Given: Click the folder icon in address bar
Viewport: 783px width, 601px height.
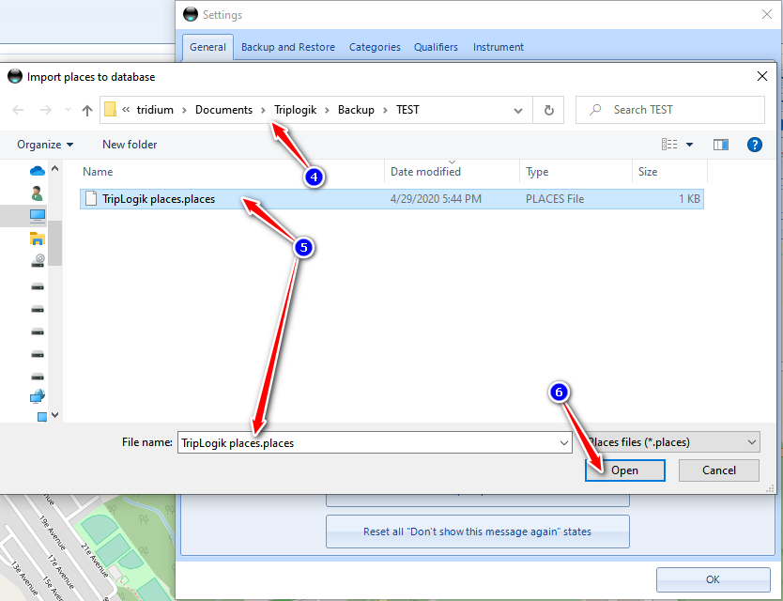Looking at the screenshot, I should [110, 110].
